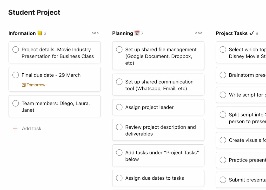This screenshot has width=266, height=190.
Task: Select the Information section header
Action: [22, 33]
